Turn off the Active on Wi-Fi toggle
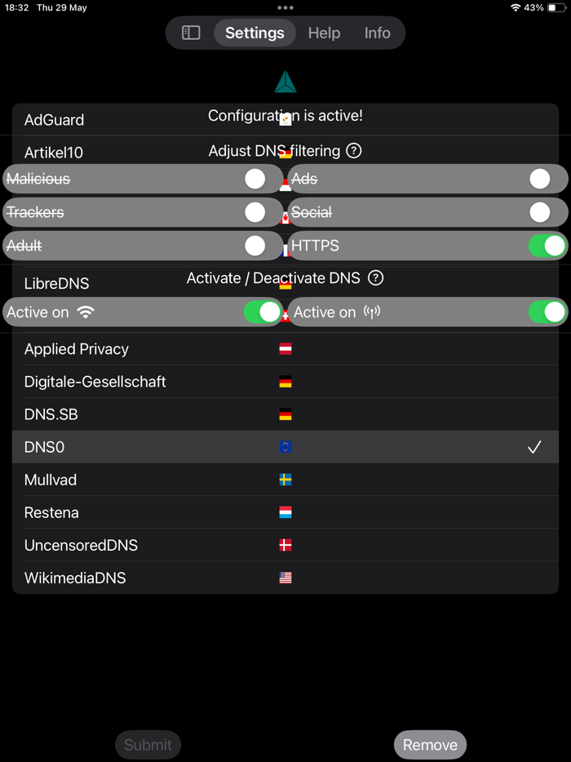 262,312
